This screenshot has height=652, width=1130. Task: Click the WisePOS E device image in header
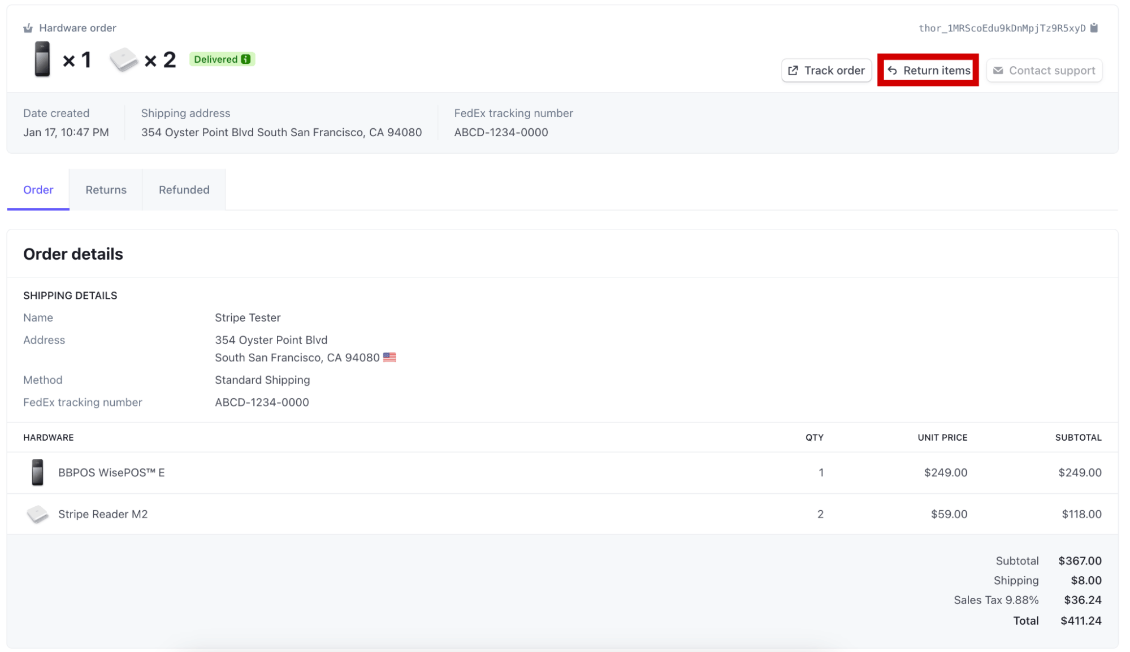pos(42,59)
